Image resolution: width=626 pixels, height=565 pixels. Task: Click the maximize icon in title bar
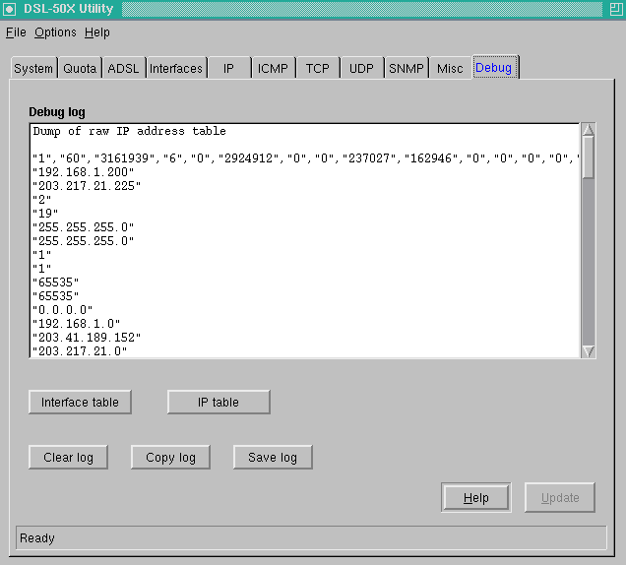[616, 9]
